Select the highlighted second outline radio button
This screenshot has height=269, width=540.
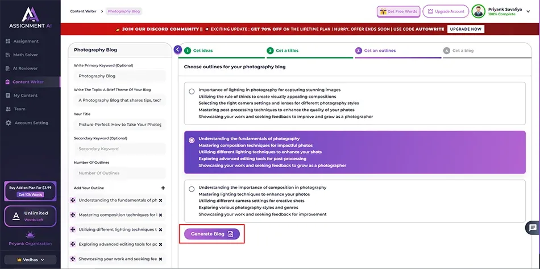tap(192, 140)
